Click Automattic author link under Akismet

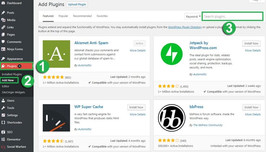(85, 65)
